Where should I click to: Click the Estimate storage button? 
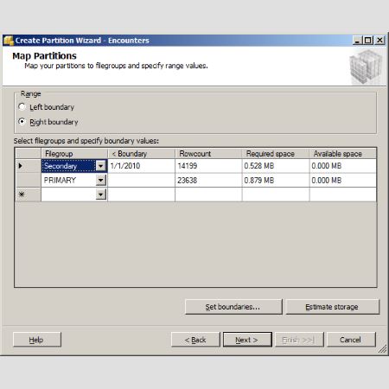click(x=332, y=307)
